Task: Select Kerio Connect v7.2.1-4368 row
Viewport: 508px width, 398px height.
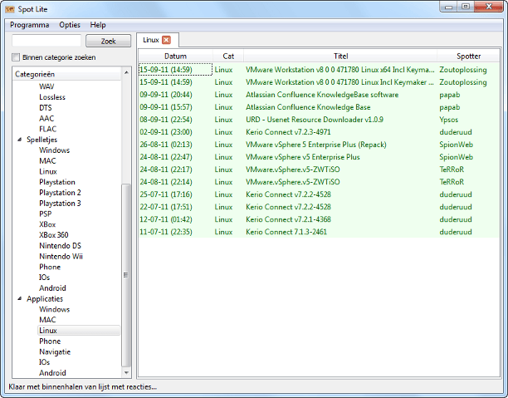Action: (319, 219)
